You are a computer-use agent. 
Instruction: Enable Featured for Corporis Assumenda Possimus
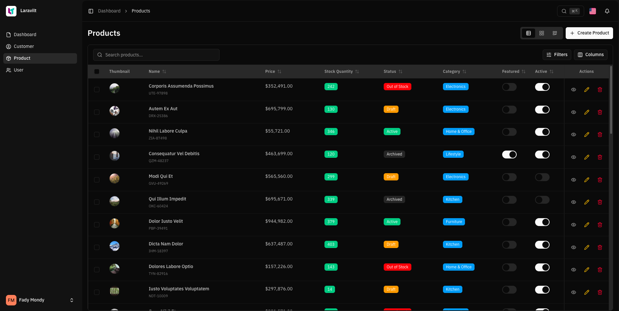(x=509, y=87)
